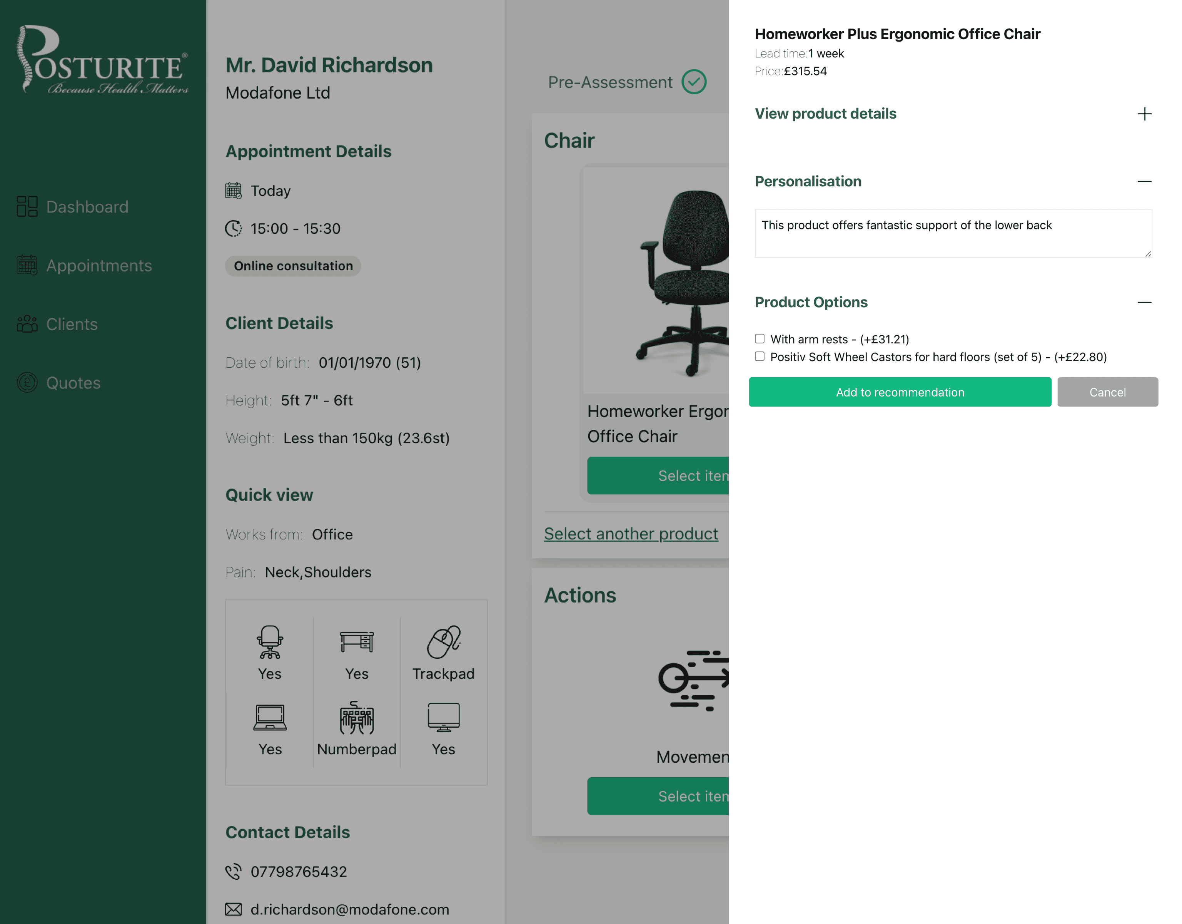The width and height of the screenshot is (1182, 924).
Task: Expand View product details section
Action: tap(1145, 114)
